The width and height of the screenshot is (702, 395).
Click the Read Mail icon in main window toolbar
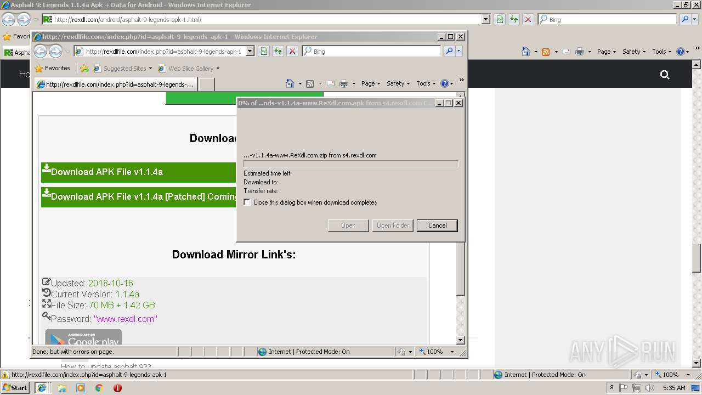pos(567,52)
